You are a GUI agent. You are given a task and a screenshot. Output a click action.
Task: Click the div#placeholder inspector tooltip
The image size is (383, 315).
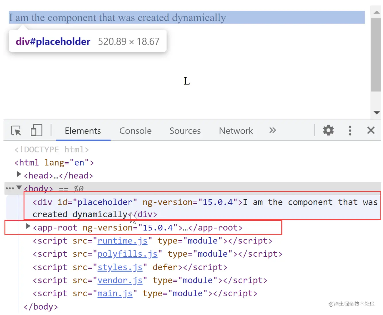pyautogui.click(x=88, y=41)
